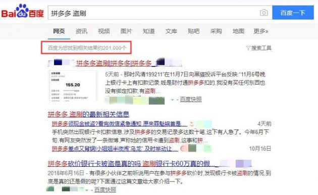Open 搜索工具 filter options
318x195 pixels.
pyautogui.click(x=259, y=48)
